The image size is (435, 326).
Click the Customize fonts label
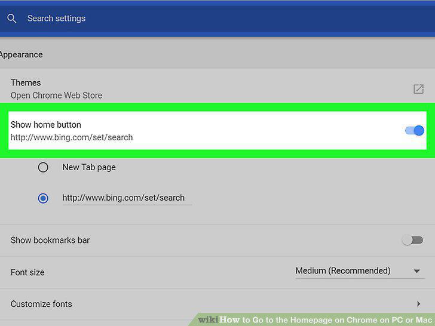[x=41, y=304]
